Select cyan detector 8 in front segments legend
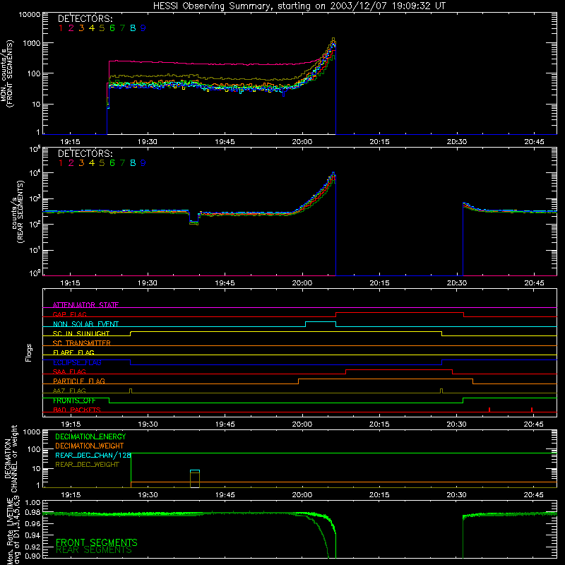The width and height of the screenshot is (565, 565). coord(133,28)
